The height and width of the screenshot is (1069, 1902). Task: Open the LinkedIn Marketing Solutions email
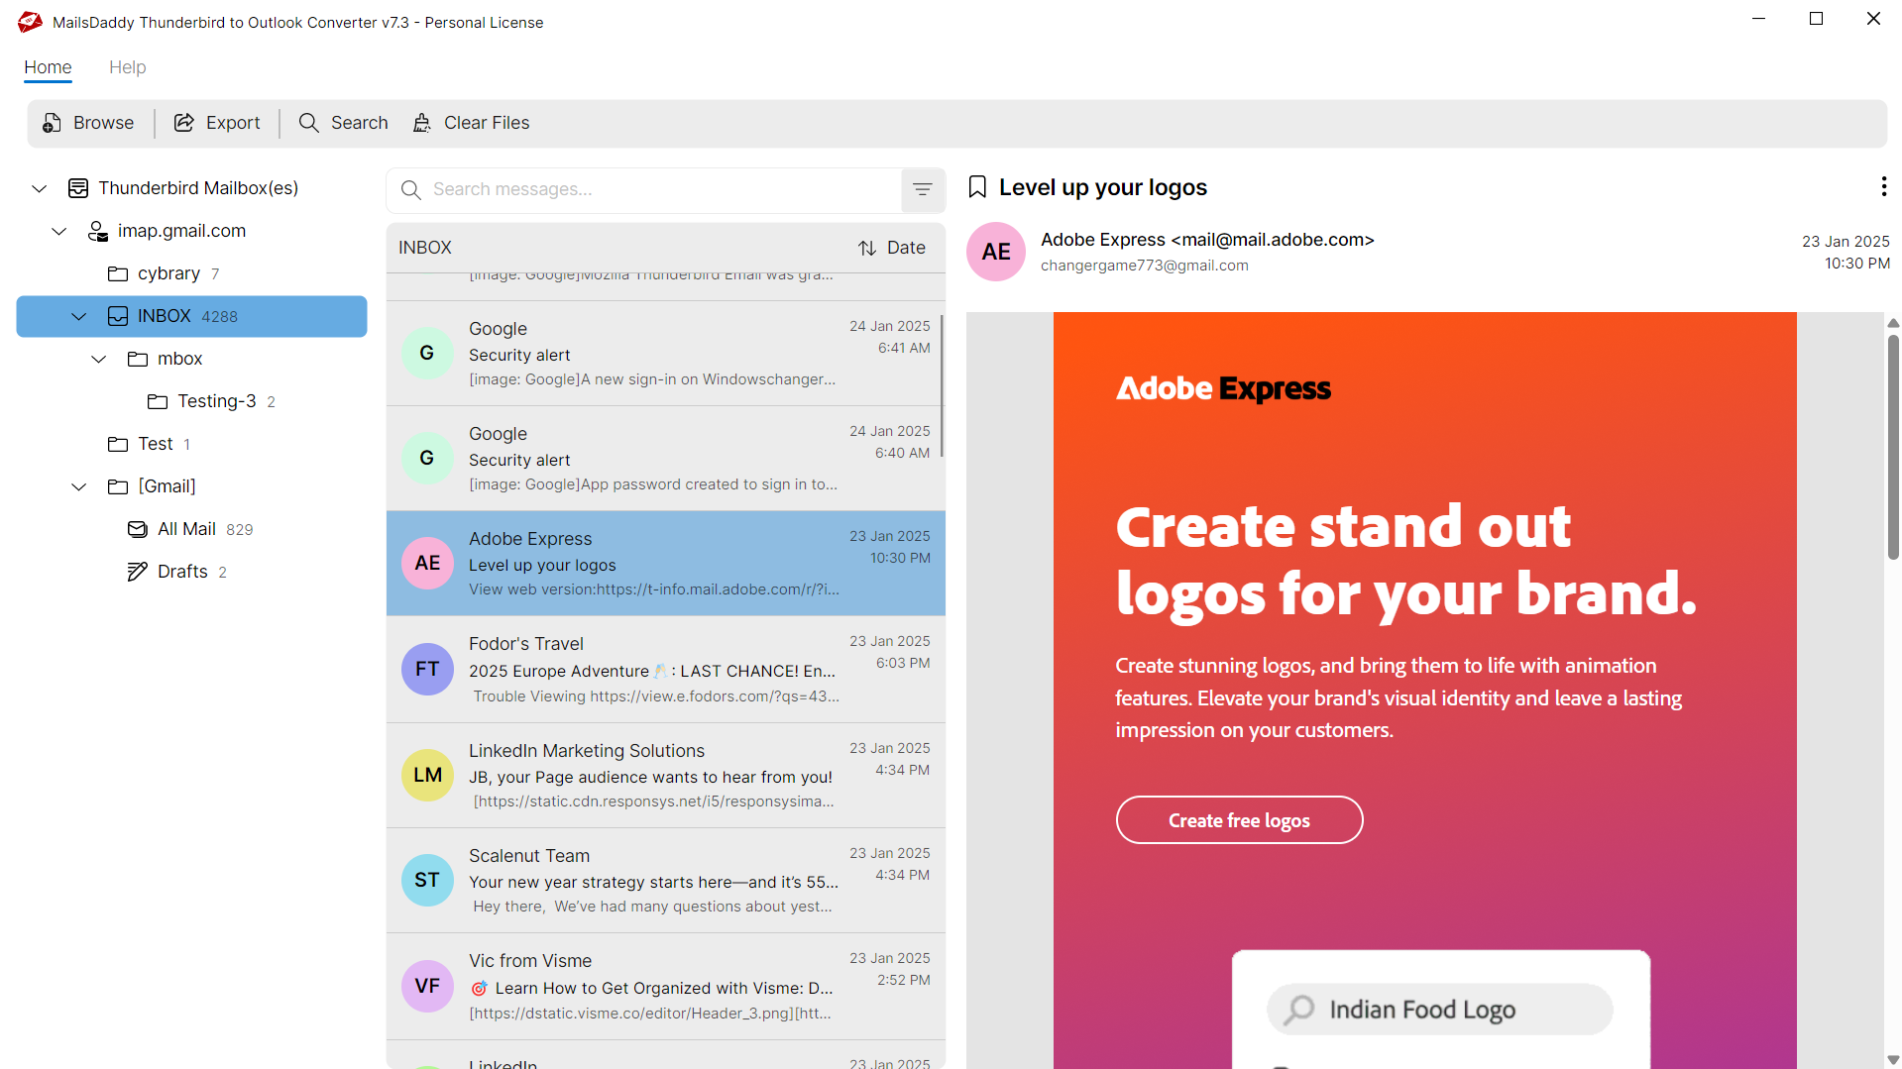click(x=665, y=776)
